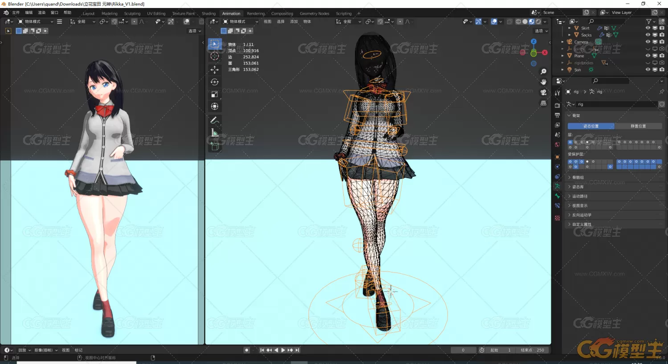The width and height of the screenshot is (668, 364).
Task: Open the Object properties tab (orange square)
Action: (x=557, y=157)
